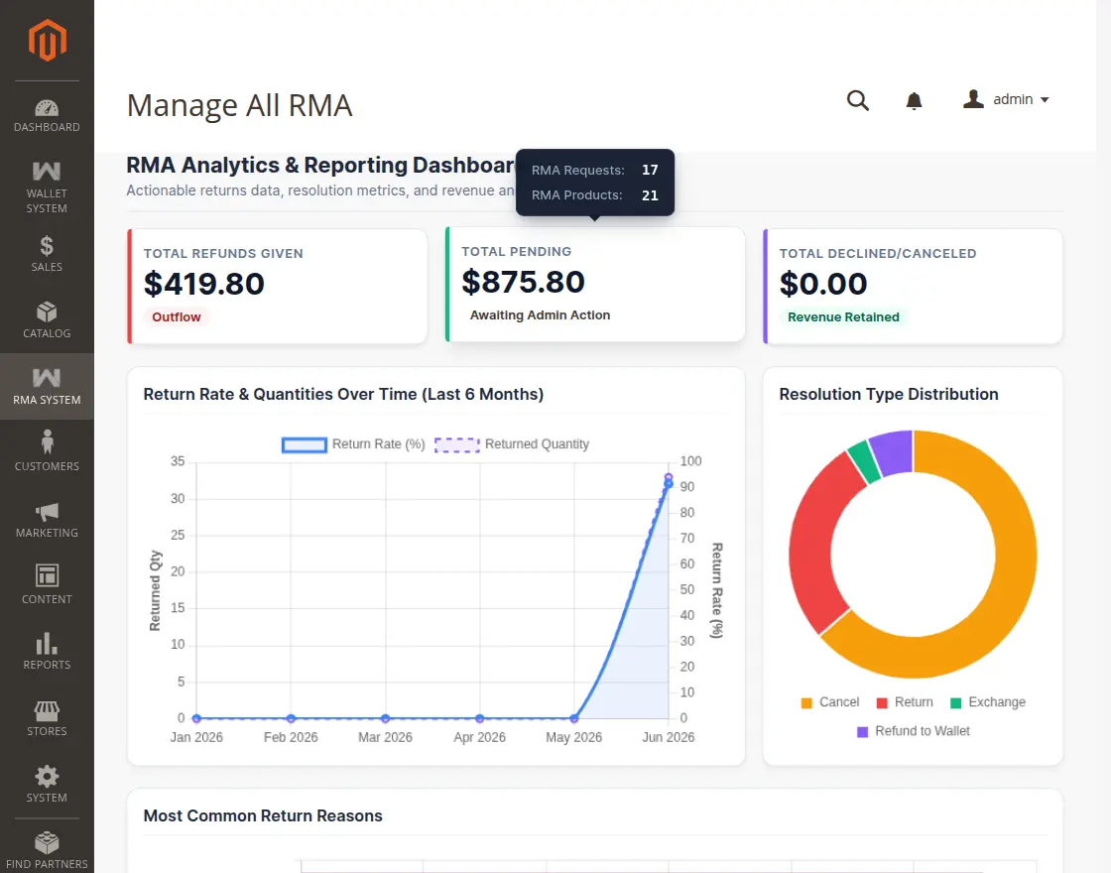Click the Total Declined/Canceled card
The image size is (1111, 873).
tap(913, 287)
